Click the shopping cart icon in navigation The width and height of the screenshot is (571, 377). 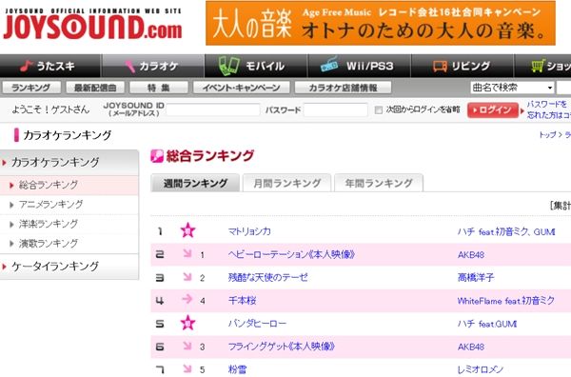click(x=538, y=66)
